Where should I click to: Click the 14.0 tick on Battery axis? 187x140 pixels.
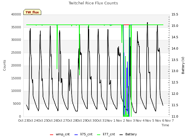tap(175, 48)
